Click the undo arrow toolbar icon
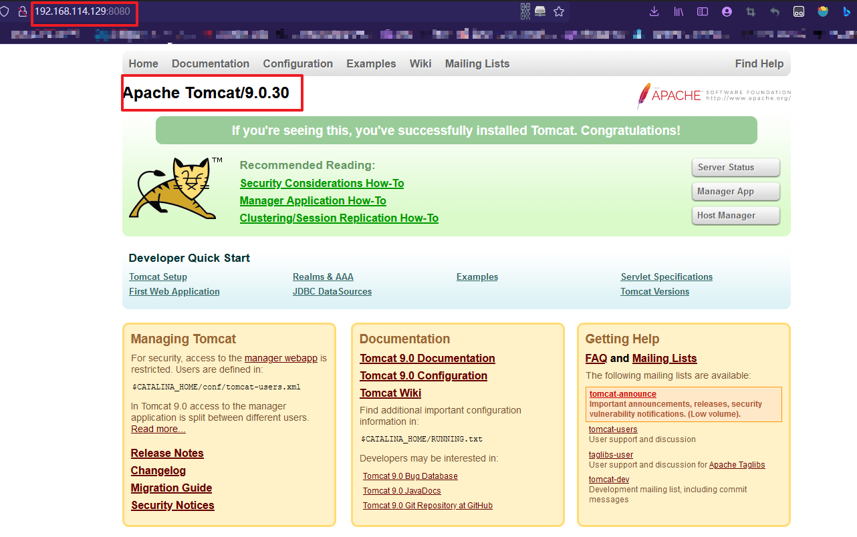Screen dimensions: 857x537 [775, 11]
